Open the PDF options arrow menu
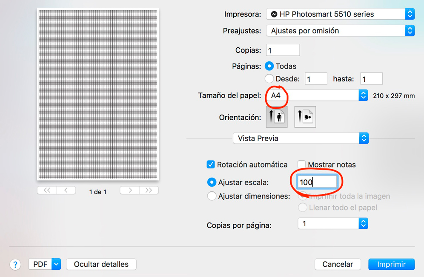Viewport: 424px width, 277px height. 57,264
